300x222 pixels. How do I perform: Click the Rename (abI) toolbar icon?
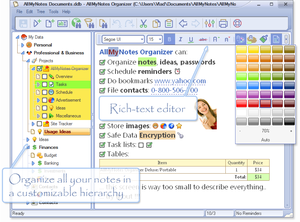62,24
